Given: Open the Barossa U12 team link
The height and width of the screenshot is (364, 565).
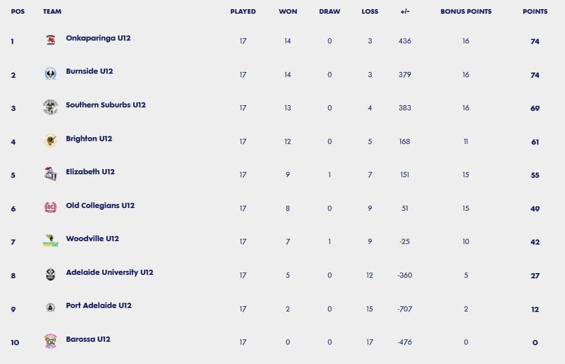Looking at the screenshot, I should (x=88, y=339).
